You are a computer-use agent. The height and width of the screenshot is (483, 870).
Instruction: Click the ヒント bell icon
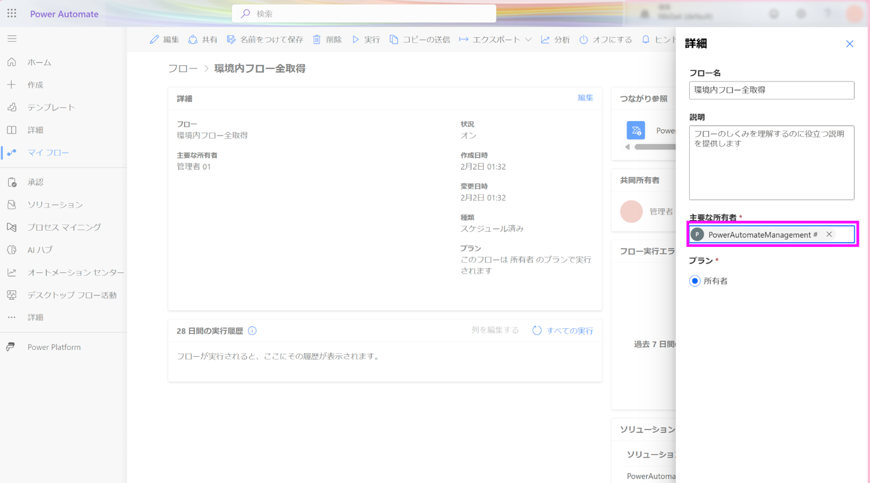pos(646,39)
